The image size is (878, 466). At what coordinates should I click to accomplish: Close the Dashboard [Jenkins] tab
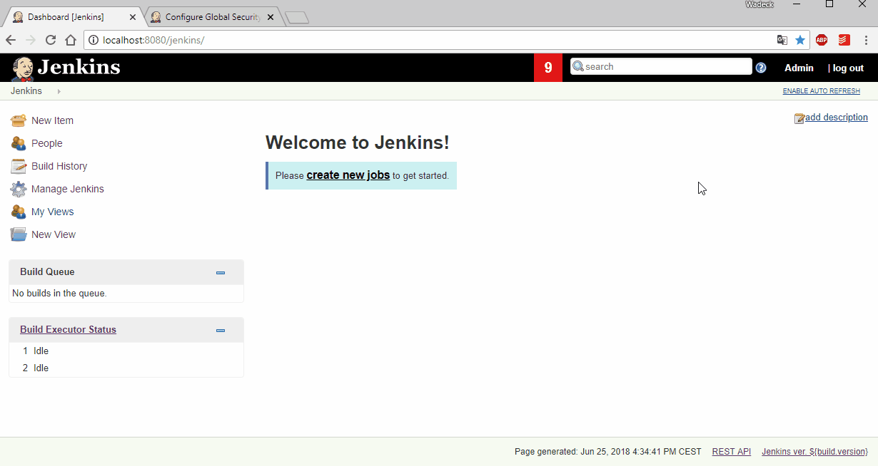click(x=133, y=17)
